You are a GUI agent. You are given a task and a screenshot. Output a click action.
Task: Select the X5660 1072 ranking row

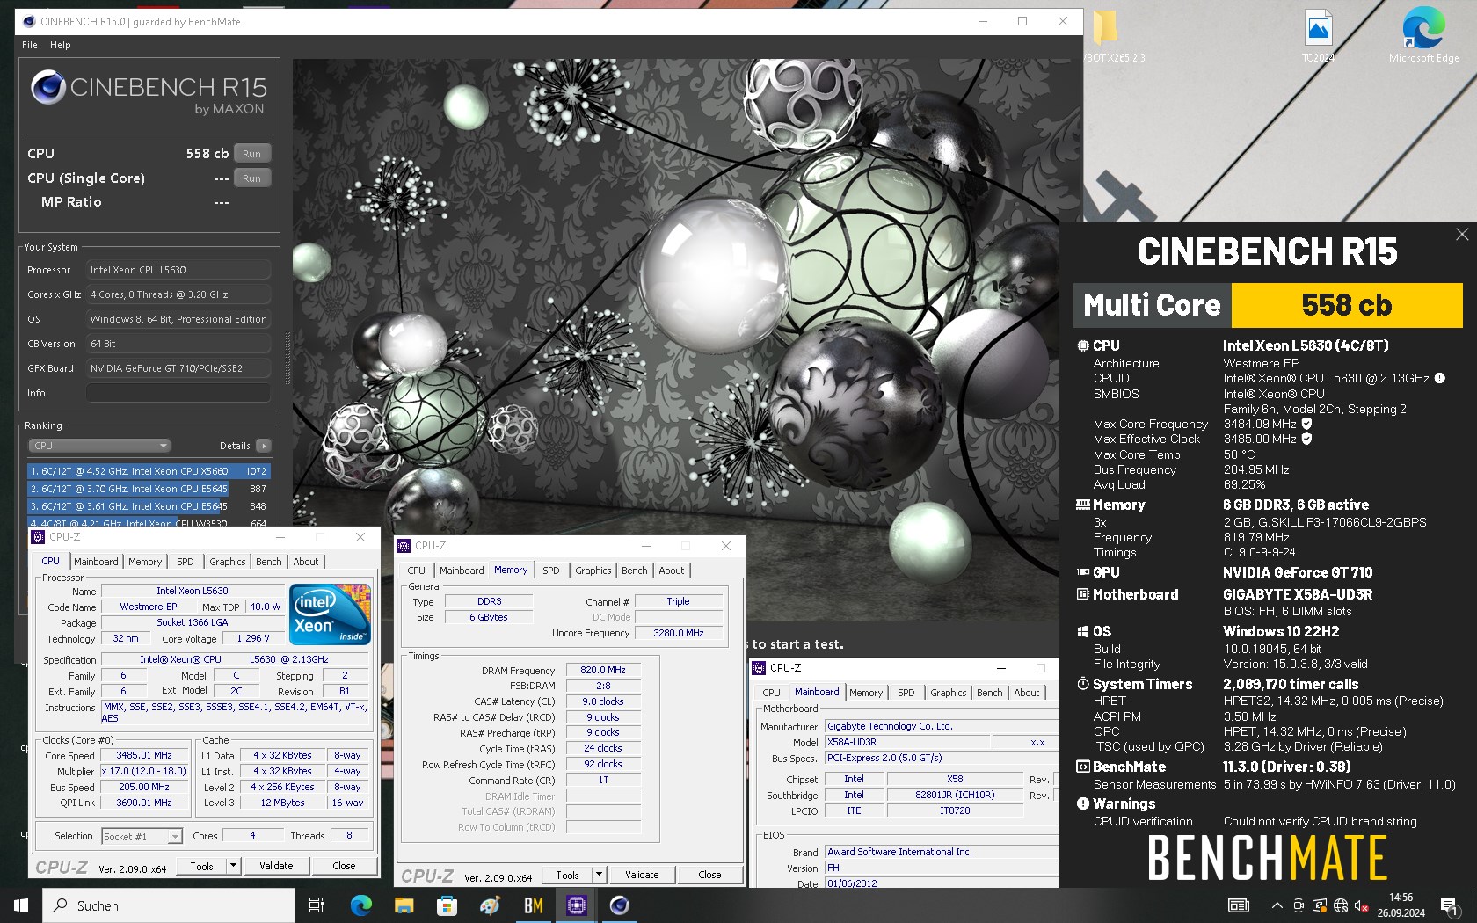(x=149, y=471)
